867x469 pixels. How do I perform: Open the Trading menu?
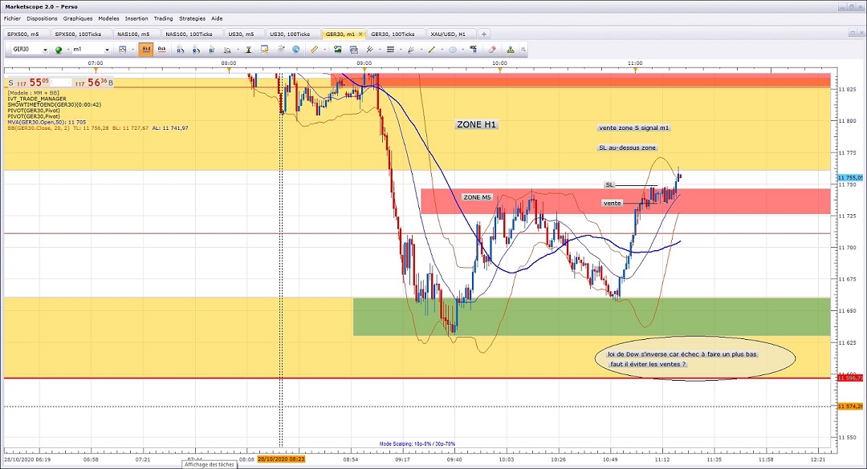[163, 18]
